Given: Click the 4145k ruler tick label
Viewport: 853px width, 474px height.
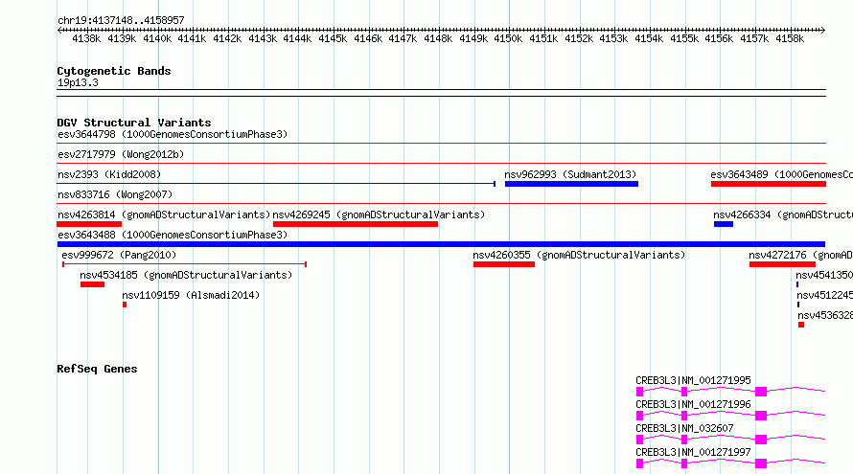Looking at the screenshot, I should 333,38.
